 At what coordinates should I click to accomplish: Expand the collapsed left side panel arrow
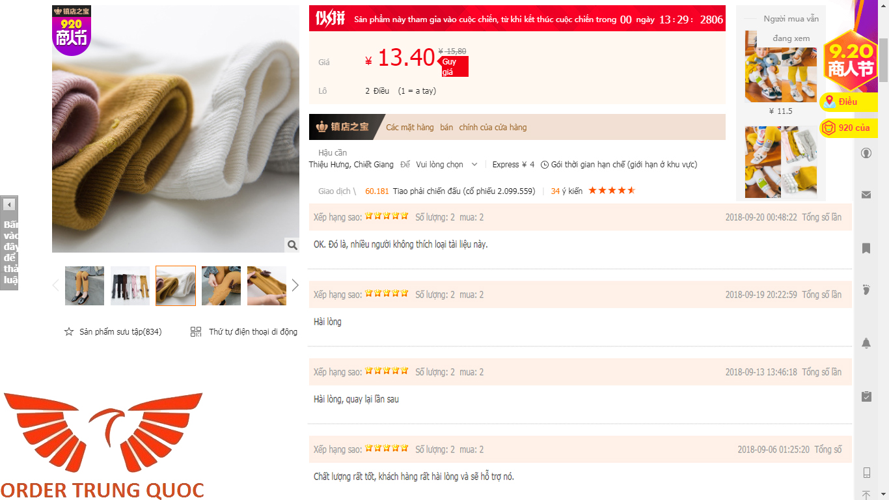(9, 204)
